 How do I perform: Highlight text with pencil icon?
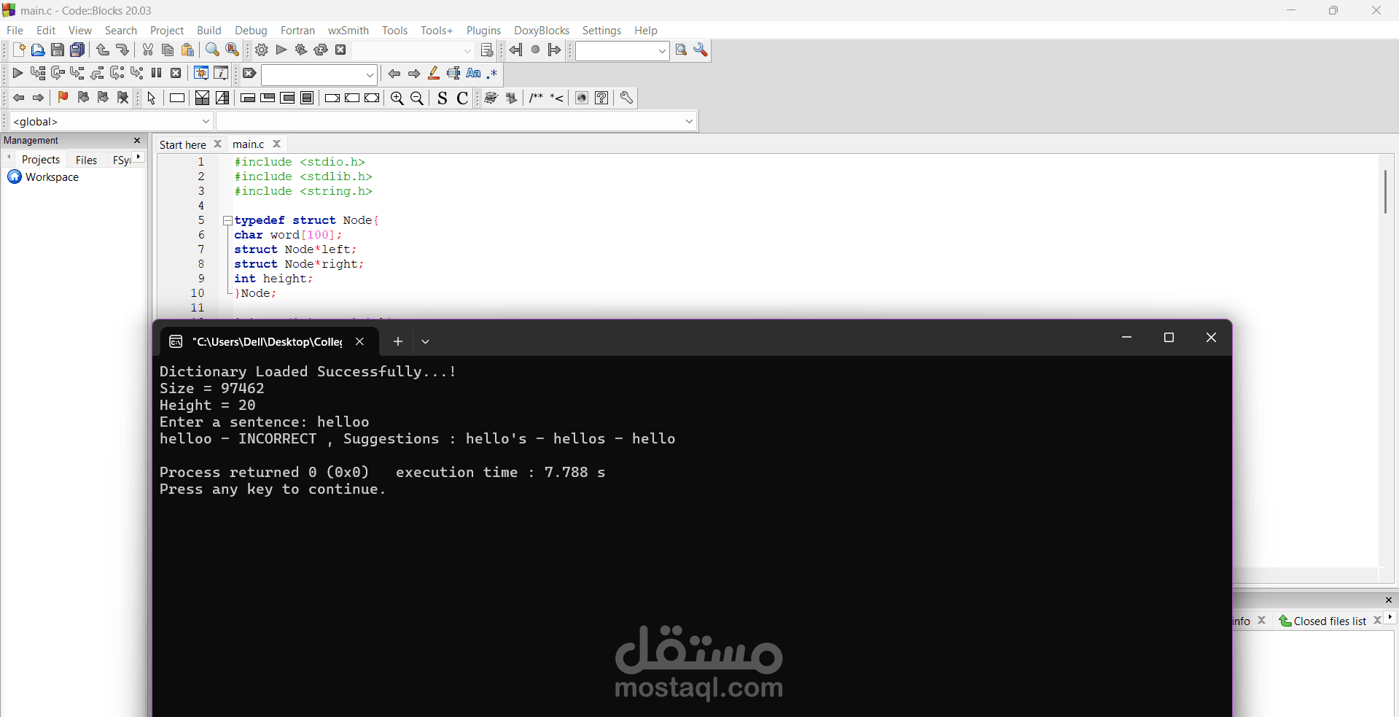[434, 74]
